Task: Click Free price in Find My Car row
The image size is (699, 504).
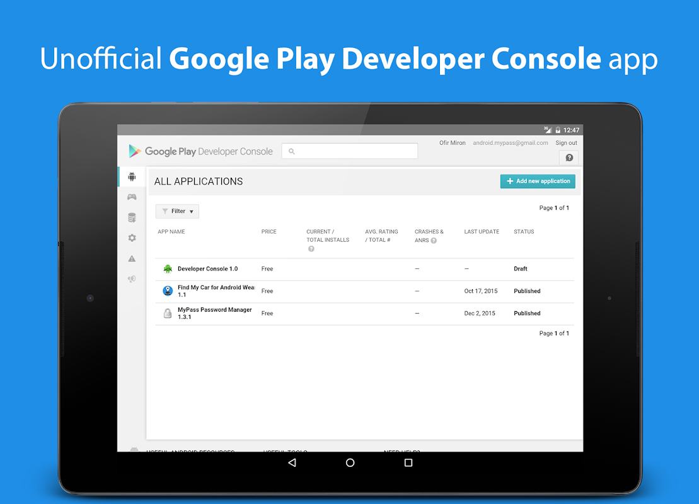Action: coord(267,291)
